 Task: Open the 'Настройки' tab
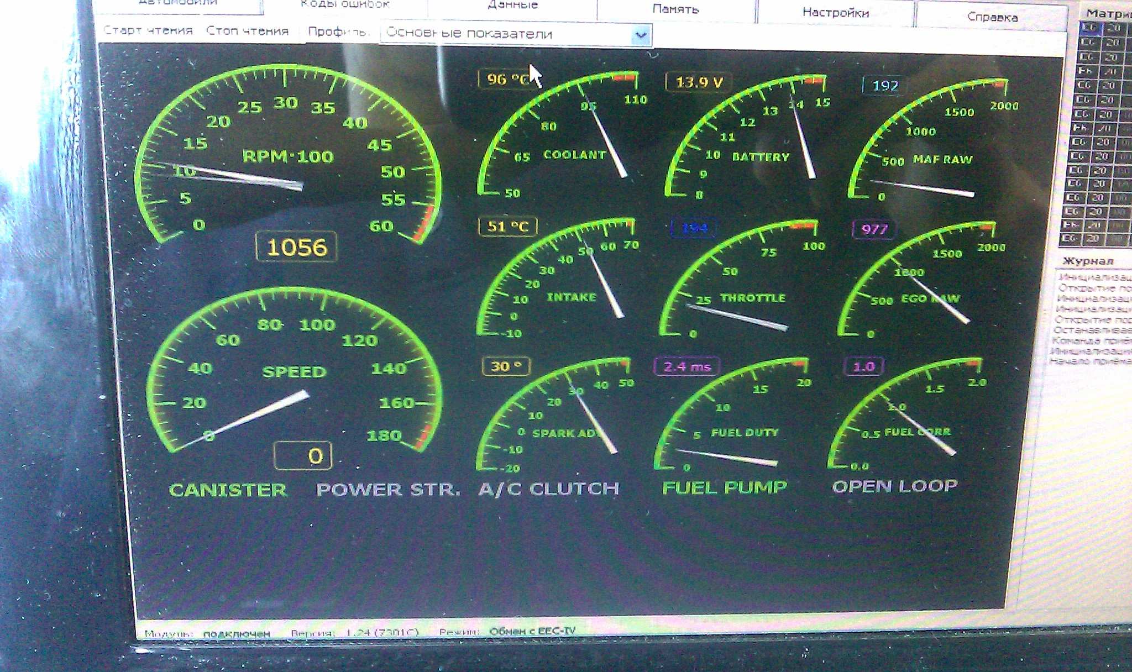click(x=835, y=13)
